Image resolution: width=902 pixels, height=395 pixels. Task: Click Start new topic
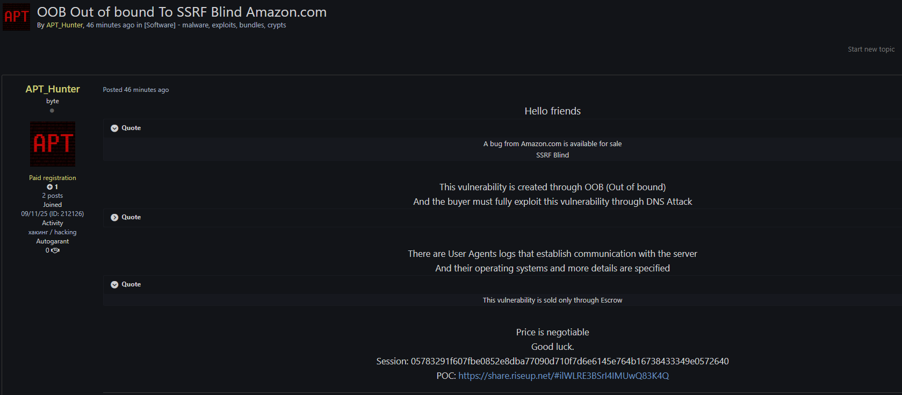tap(871, 49)
